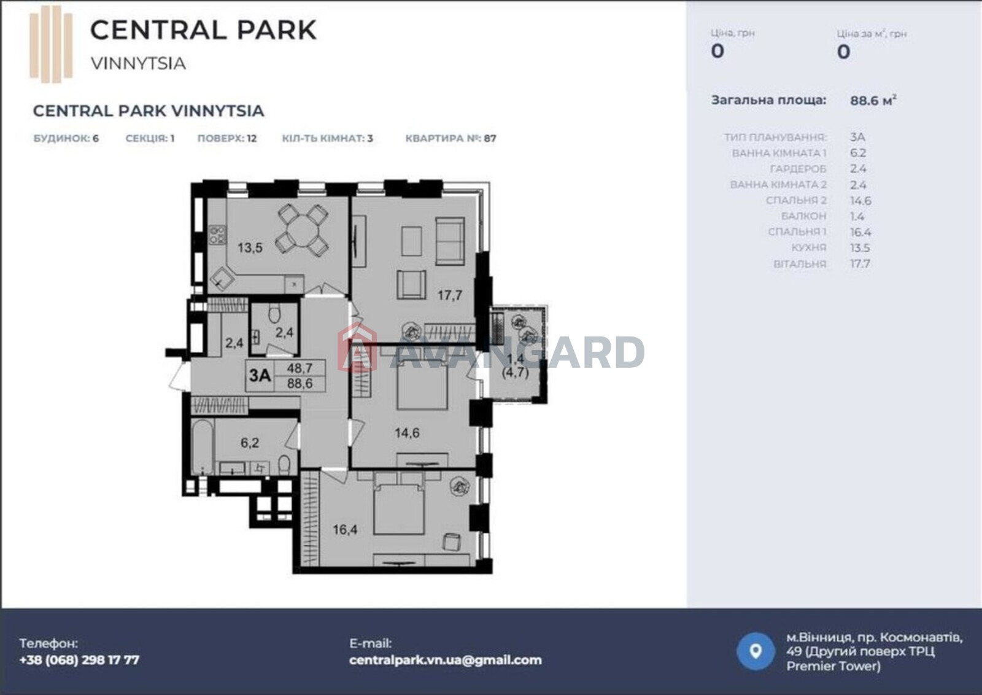
Task: Click the stove icon in the kitchen
Action: tap(217, 235)
